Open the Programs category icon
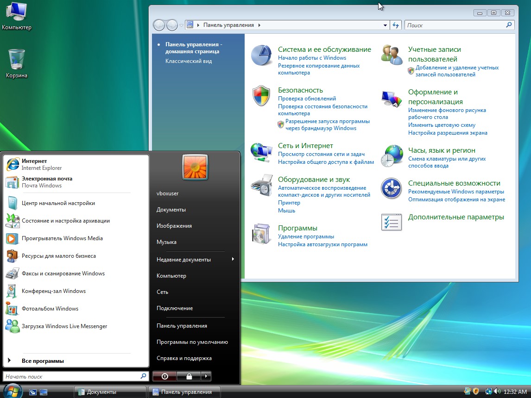This screenshot has height=398, width=531. (261, 234)
